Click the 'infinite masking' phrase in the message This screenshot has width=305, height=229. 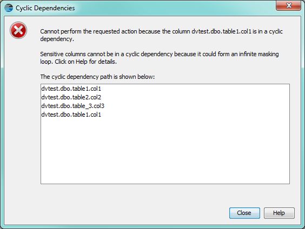[x=259, y=54]
